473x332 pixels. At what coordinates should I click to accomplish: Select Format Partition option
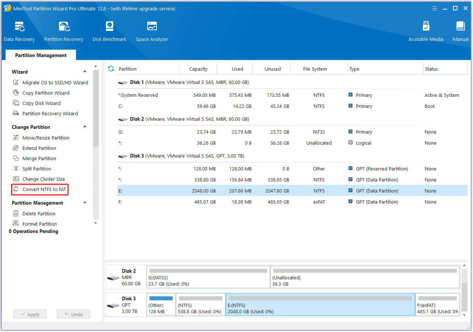click(x=39, y=224)
